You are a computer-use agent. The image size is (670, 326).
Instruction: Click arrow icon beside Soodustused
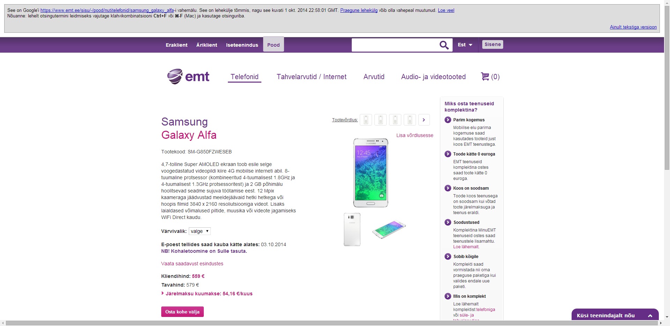tap(448, 222)
